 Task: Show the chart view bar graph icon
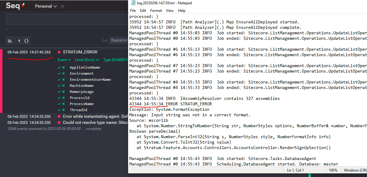(10, 40)
